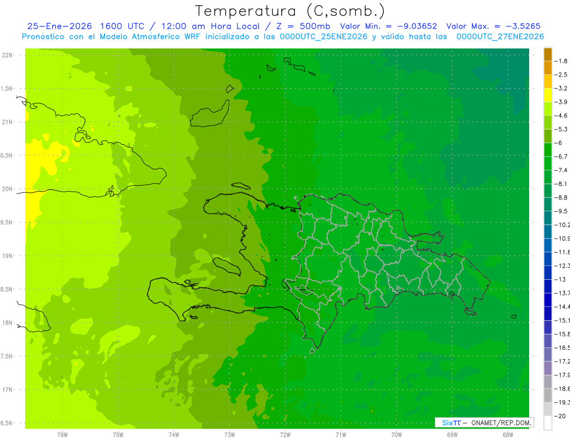This screenshot has height=441, width=570.
Task: Click the '-13' colorbar value
Action: (x=560, y=279)
